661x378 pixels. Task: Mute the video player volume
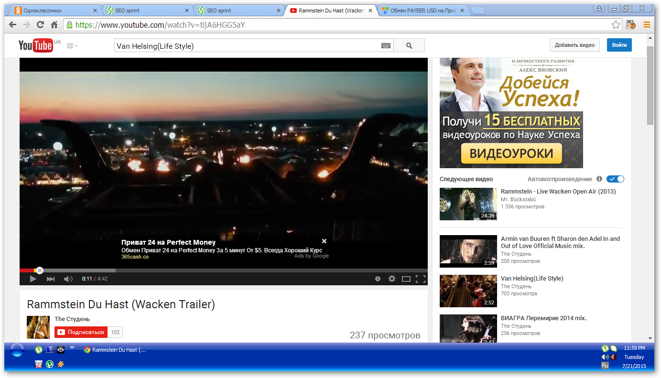click(x=68, y=279)
